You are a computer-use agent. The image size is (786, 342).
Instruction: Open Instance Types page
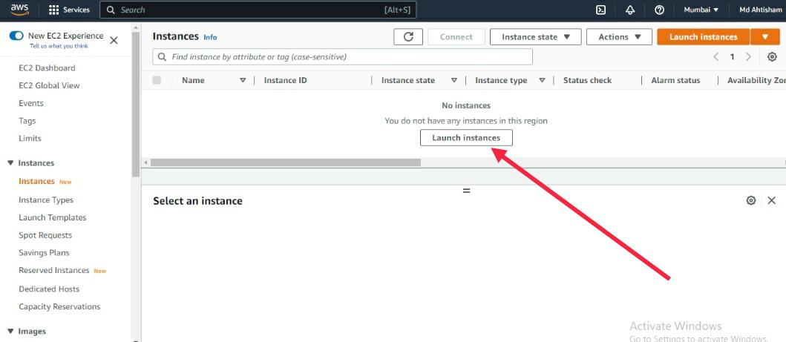(x=46, y=200)
